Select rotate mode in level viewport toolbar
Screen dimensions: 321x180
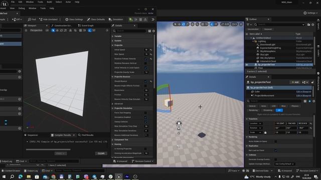click(184, 24)
